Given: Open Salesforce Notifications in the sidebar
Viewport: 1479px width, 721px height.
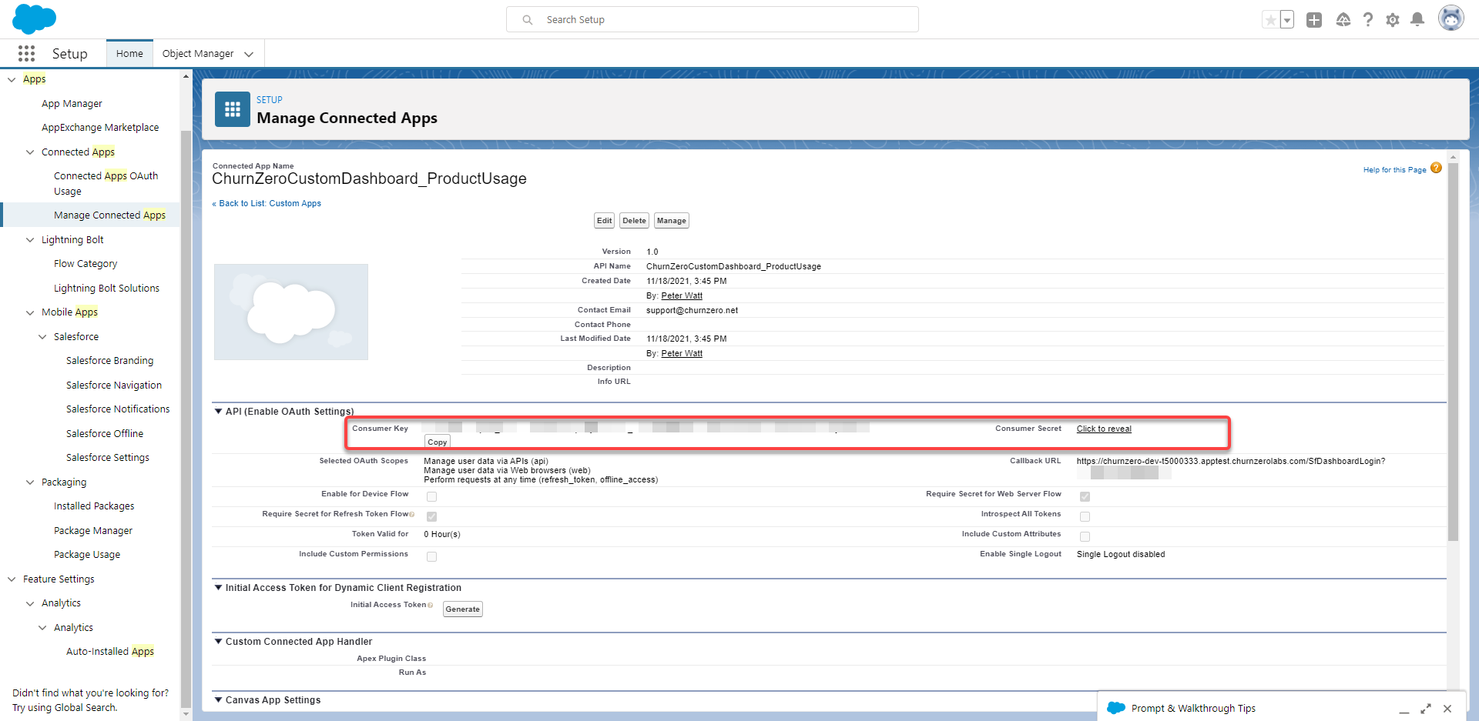Looking at the screenshot, I should click(118, 409).
